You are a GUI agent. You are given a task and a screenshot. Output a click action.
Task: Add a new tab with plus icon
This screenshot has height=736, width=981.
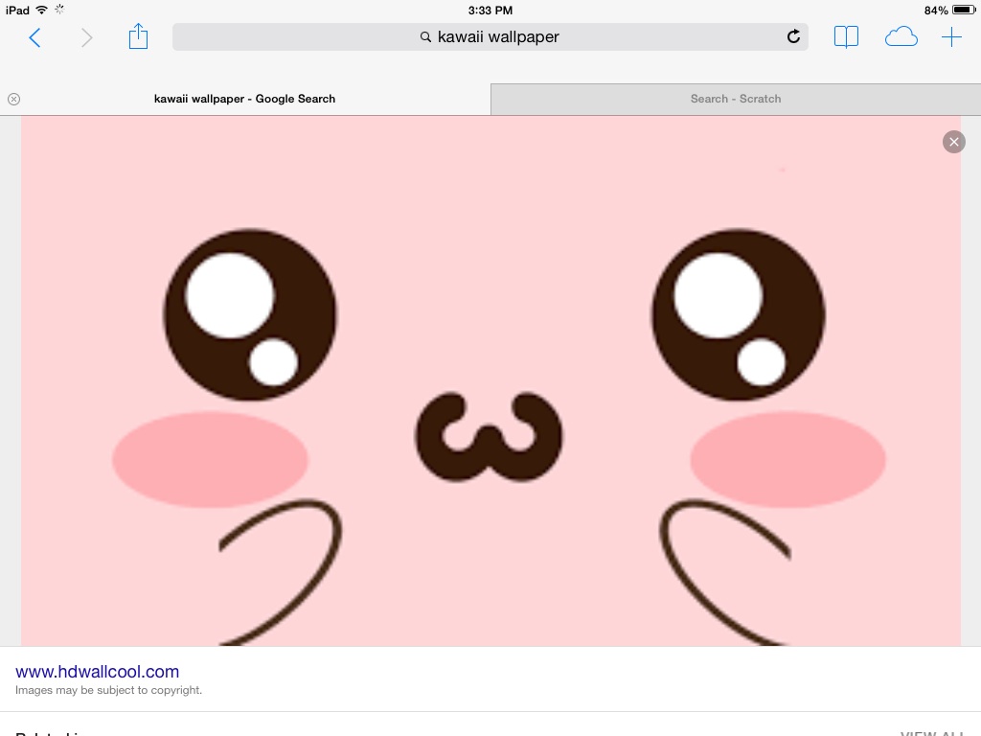(951, 37)
